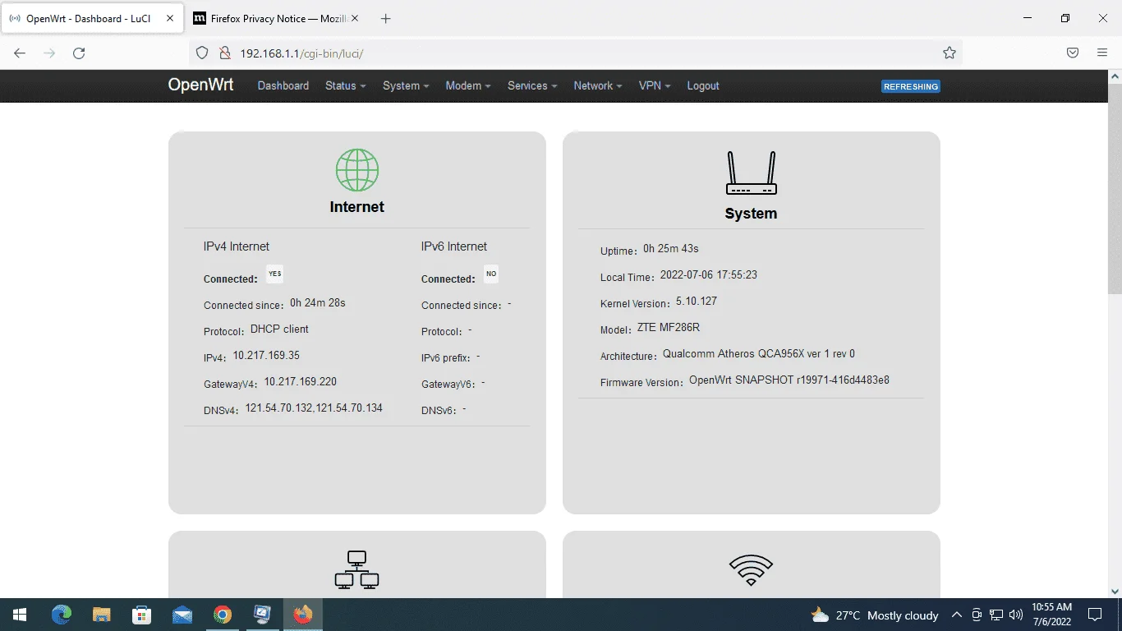Click the IPv6 Connected NO badge

491,274
